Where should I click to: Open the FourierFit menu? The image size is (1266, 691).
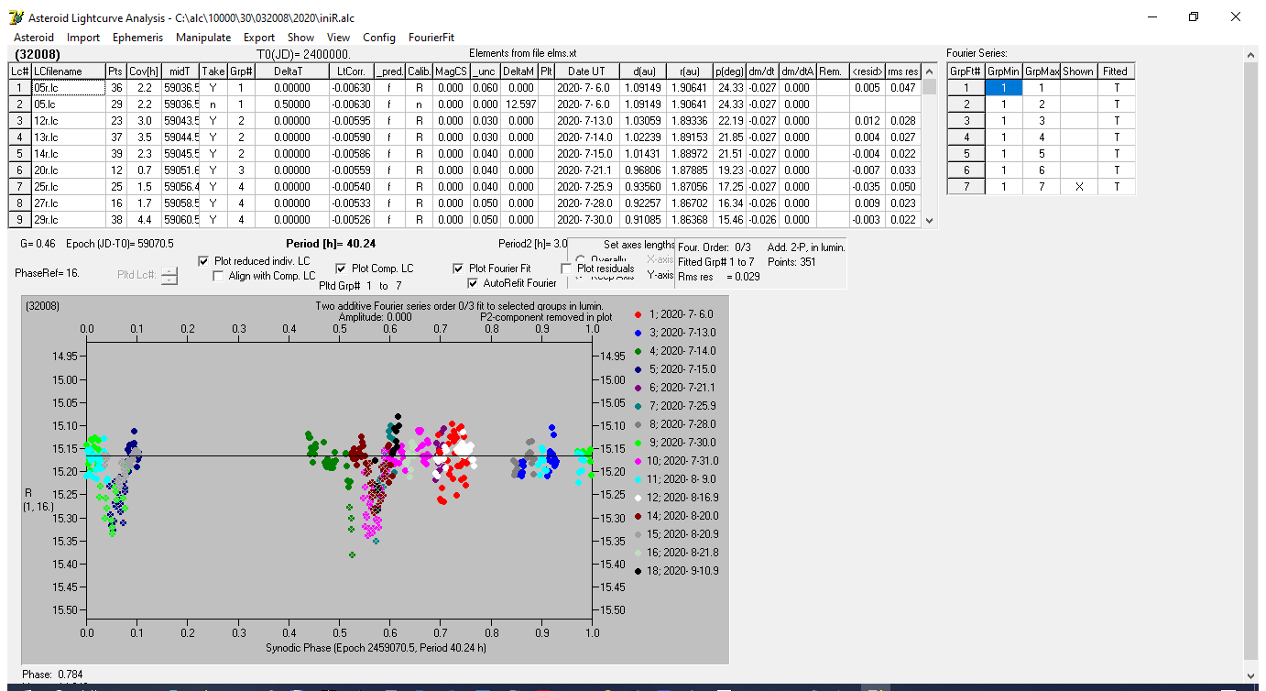[x=431, y=38]
